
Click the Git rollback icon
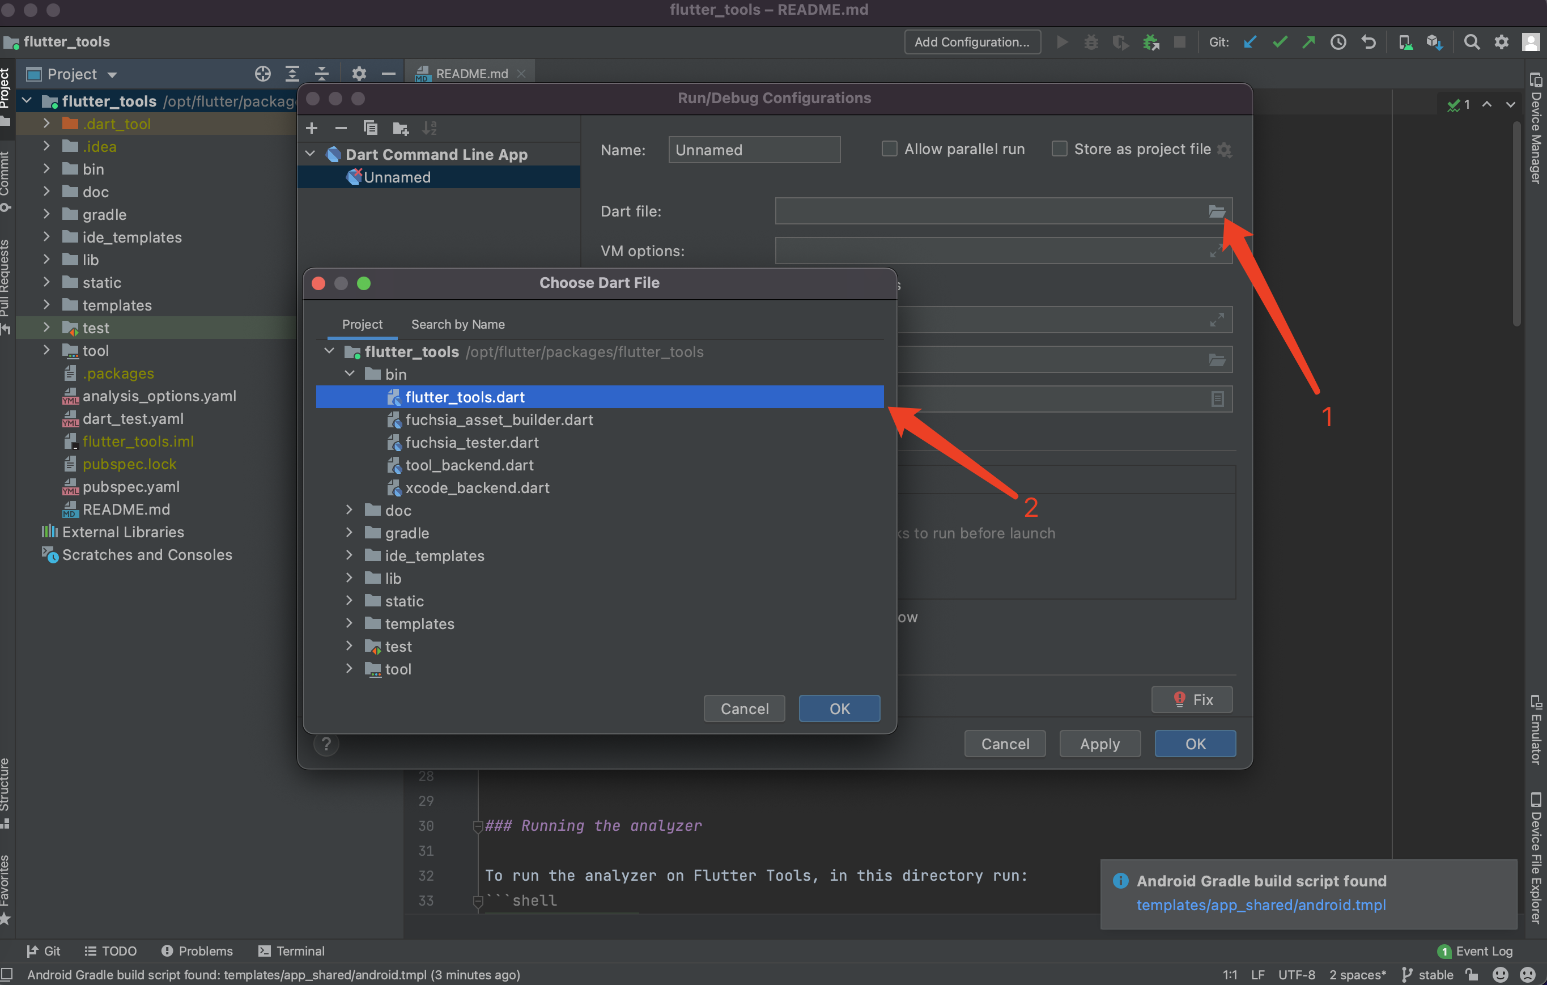click(1368, 43)
